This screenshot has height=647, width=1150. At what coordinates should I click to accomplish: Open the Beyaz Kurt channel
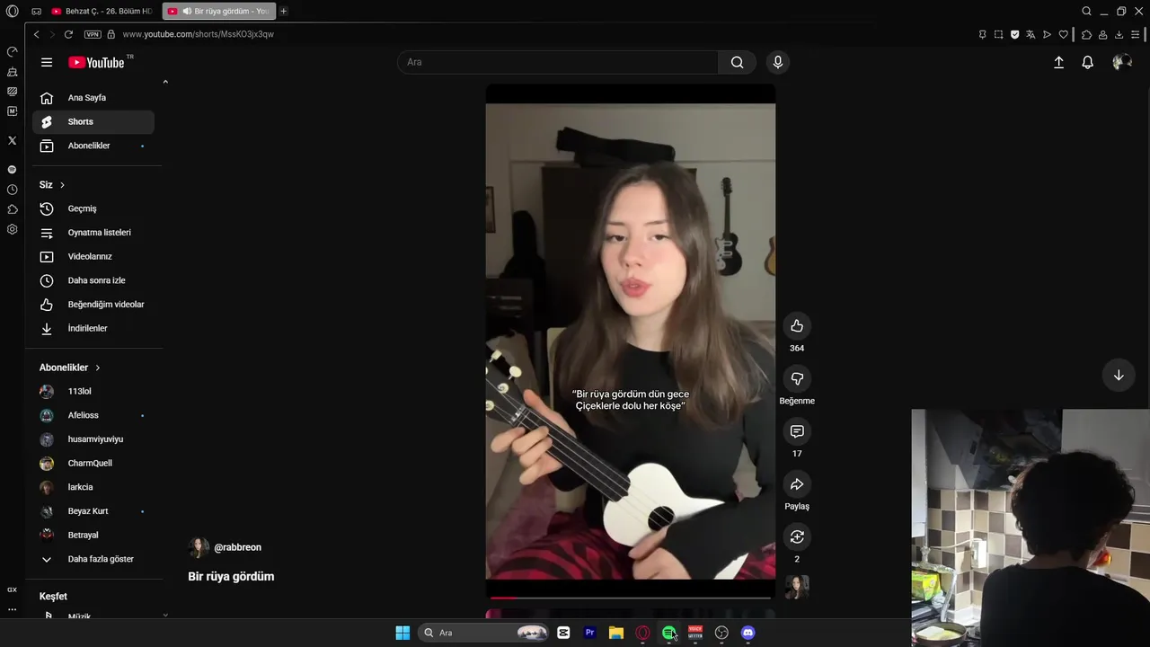[x=93, y=511]
